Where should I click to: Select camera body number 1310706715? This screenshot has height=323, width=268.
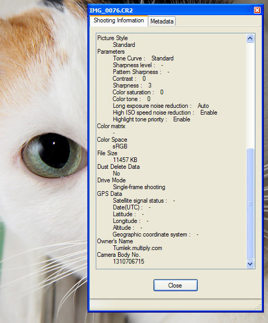click(129, 262)
